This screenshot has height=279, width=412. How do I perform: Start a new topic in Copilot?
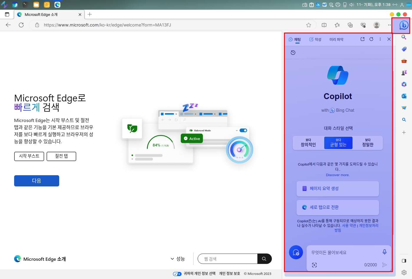296,252
